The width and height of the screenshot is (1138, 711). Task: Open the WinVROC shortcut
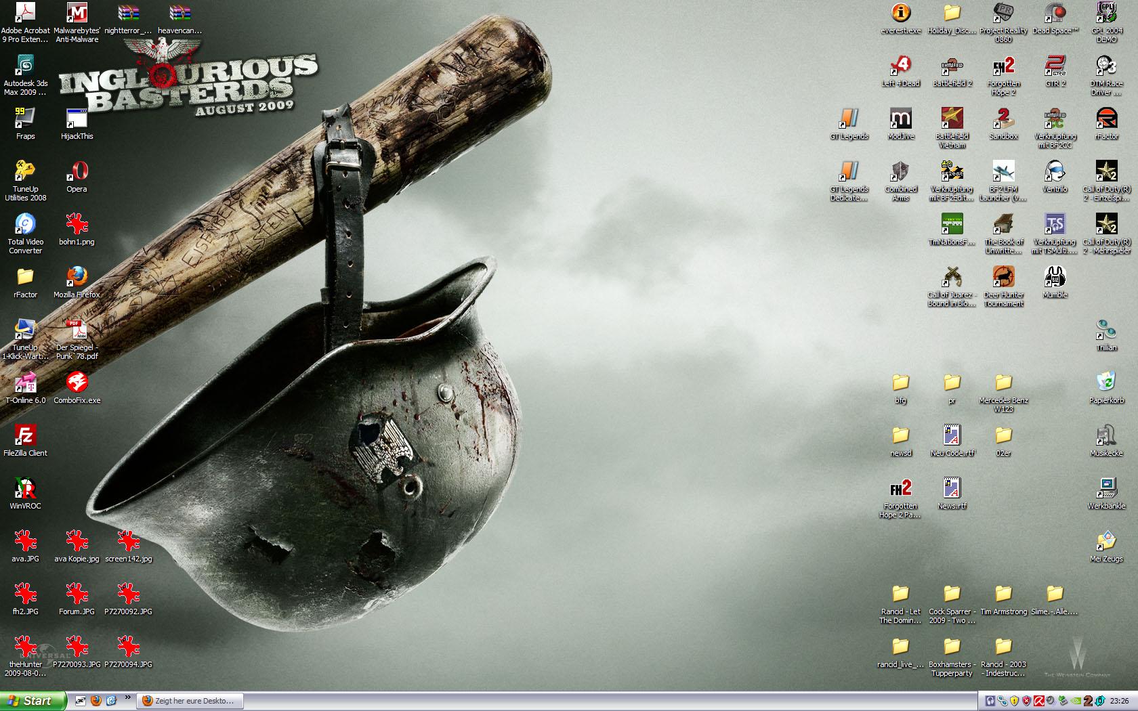click(25, 494)
